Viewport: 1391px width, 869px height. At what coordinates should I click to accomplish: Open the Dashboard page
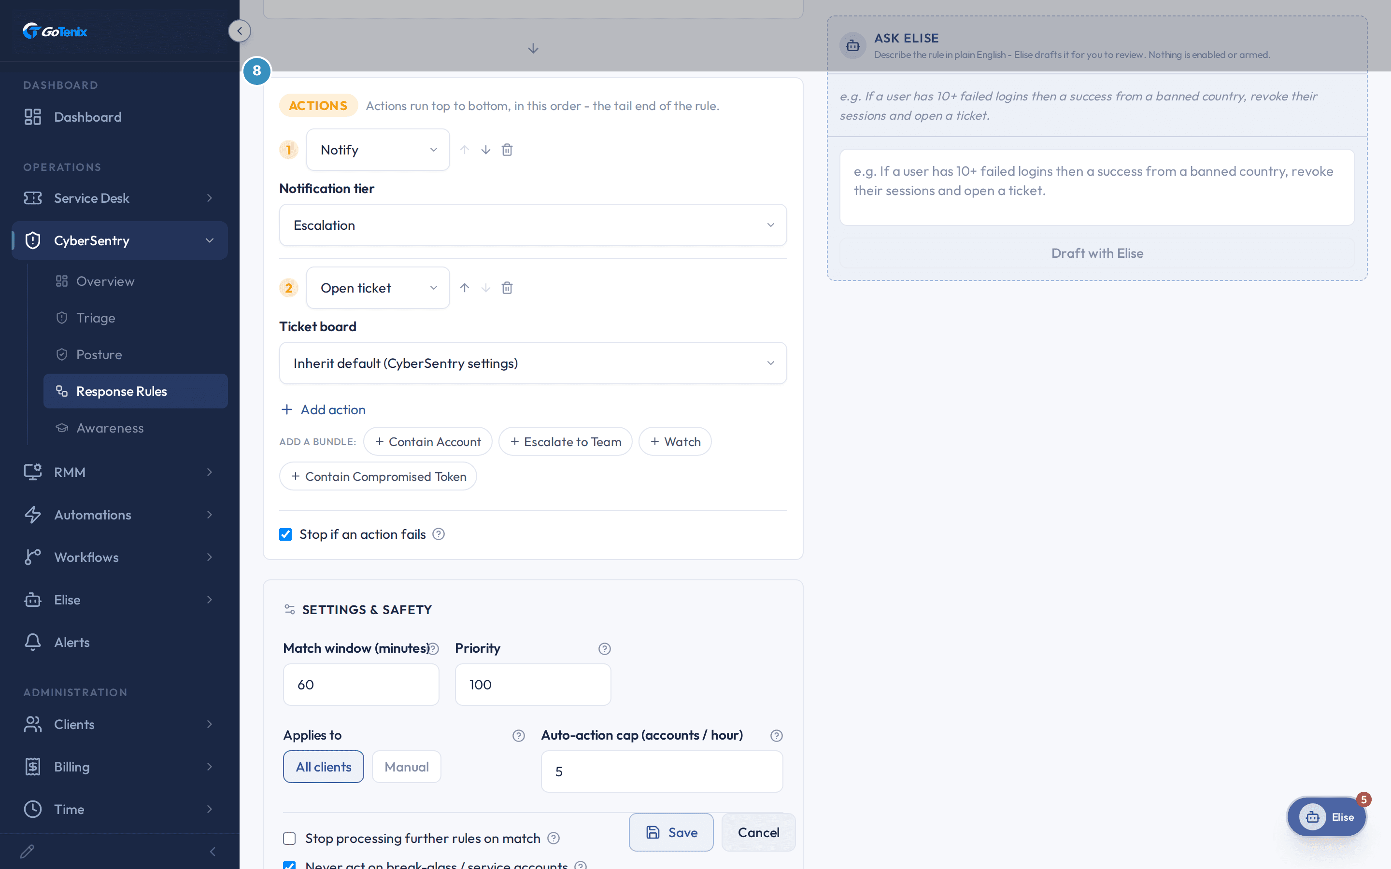point(120,117)
